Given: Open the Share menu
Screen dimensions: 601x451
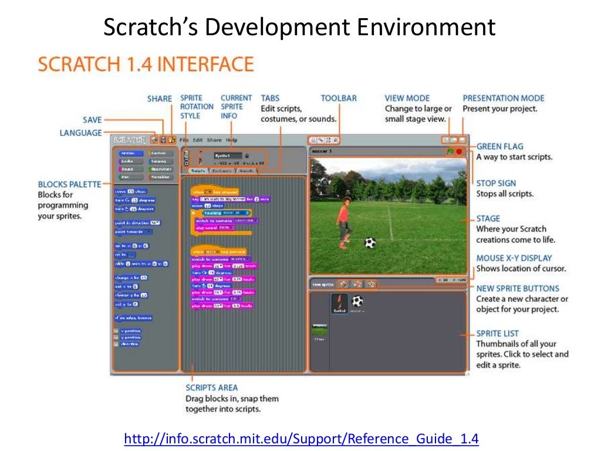Looking at the screenshot, I should point(214,140).
